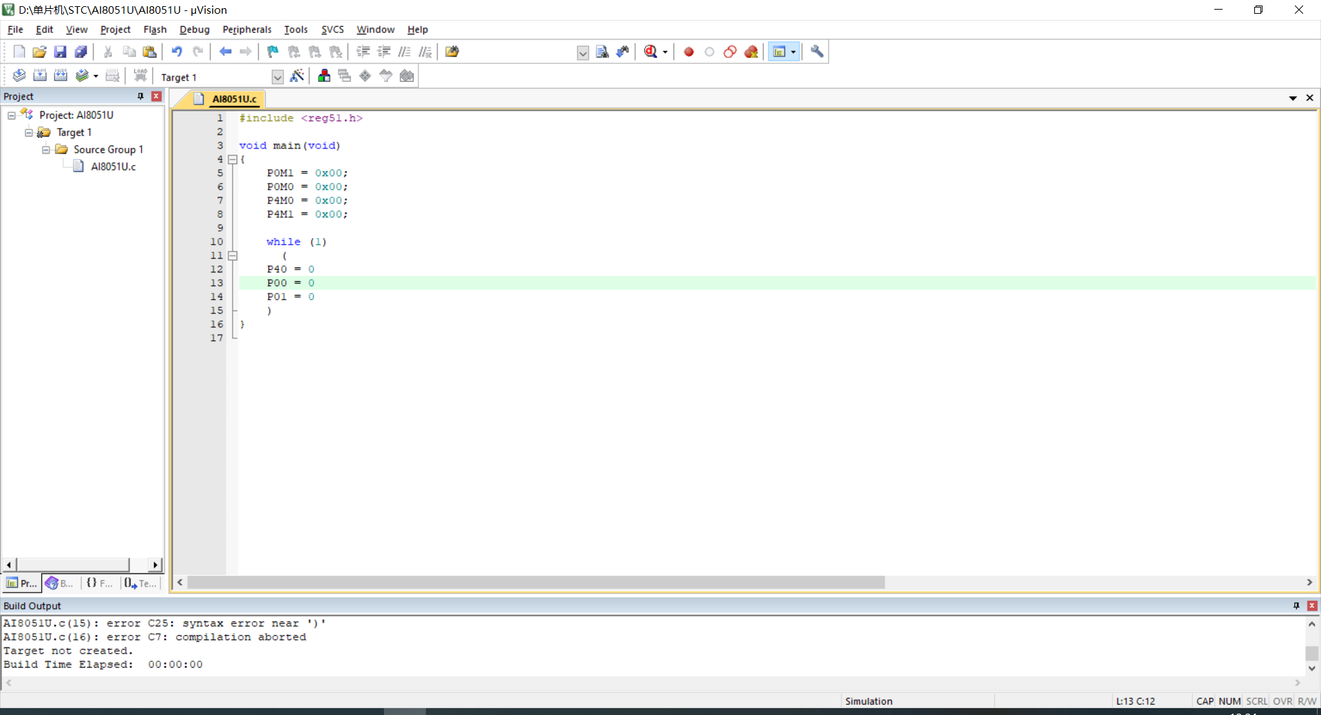Image resolution: width=1321 pixels, height=715 pixels.
Task: Open batch build dropdown arrow
Action: click(x=96, y=76)
